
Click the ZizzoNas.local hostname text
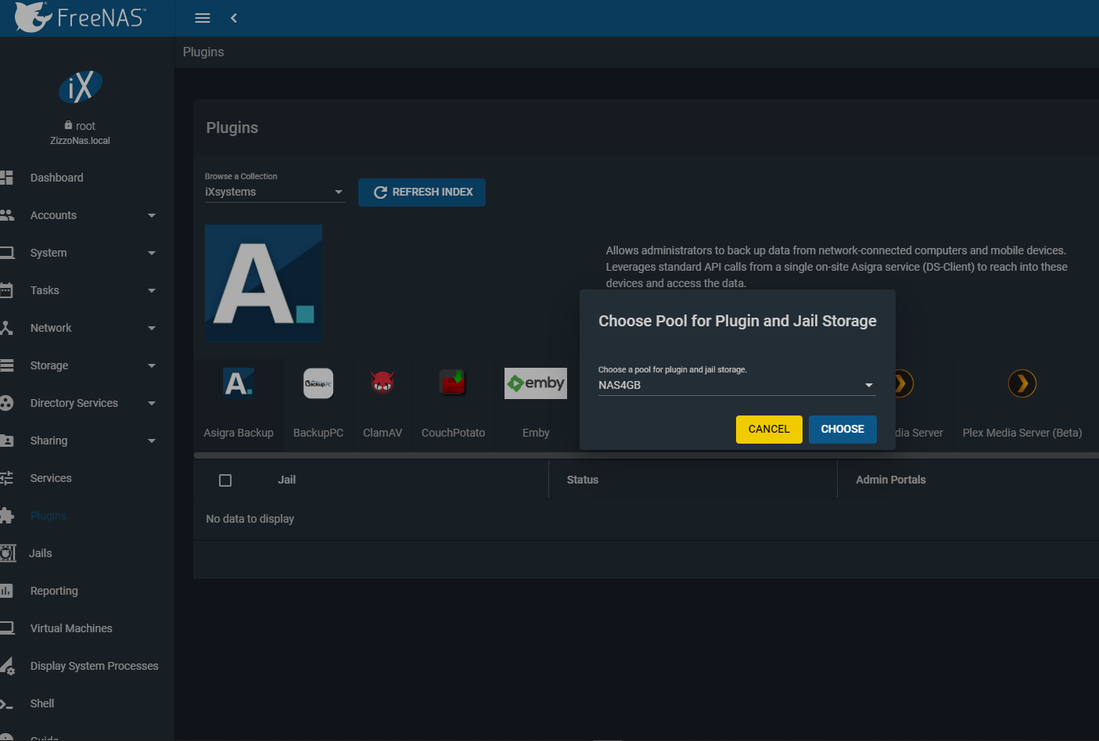80,141
